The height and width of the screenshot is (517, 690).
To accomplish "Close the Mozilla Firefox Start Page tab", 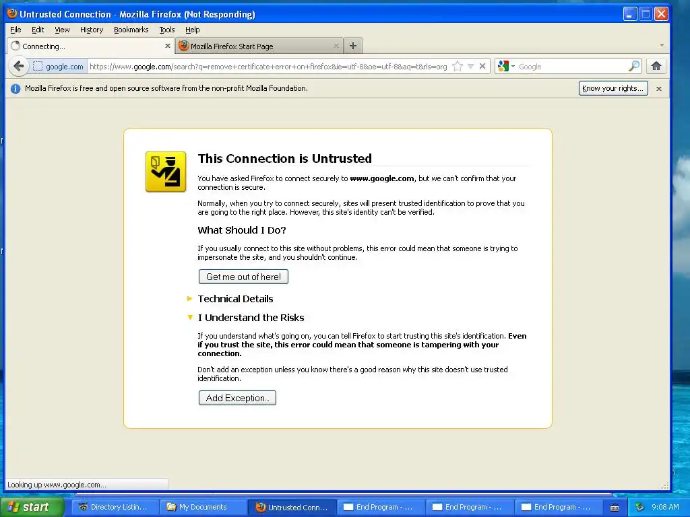I will coord(336,46).
